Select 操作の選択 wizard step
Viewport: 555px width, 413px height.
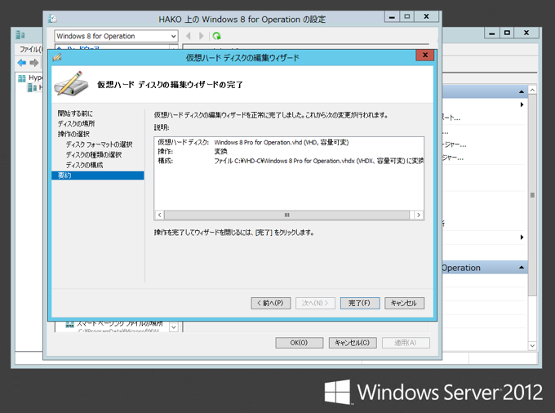click(73, 134)
